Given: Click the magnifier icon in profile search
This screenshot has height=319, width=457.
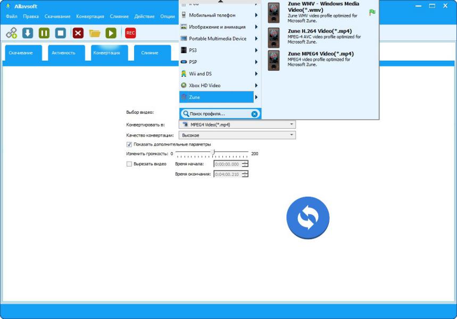Looking at the screenshot, I should click(186, 114).
